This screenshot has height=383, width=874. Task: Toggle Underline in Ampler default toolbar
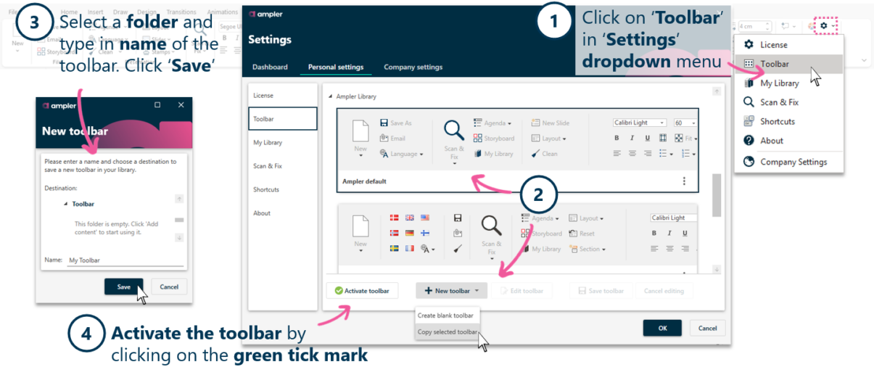point(648,138)
